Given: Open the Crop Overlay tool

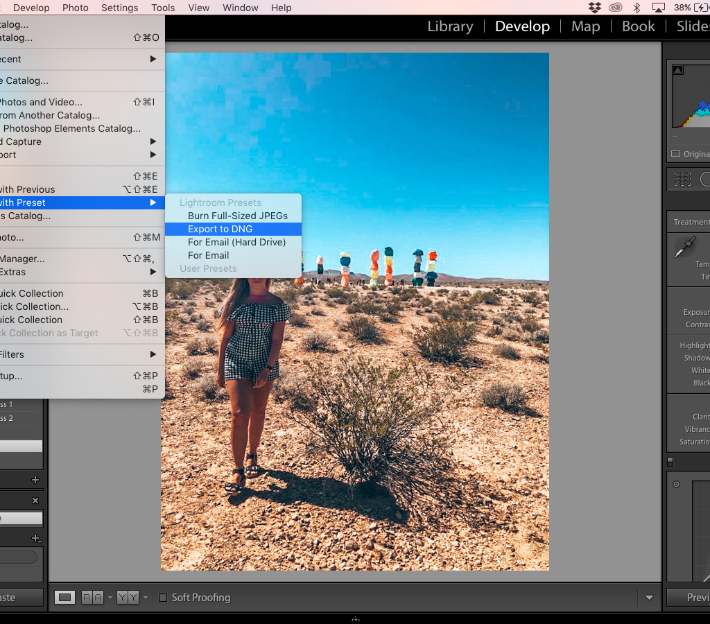Looking at the screenshot, I should (x=682, y=179).
